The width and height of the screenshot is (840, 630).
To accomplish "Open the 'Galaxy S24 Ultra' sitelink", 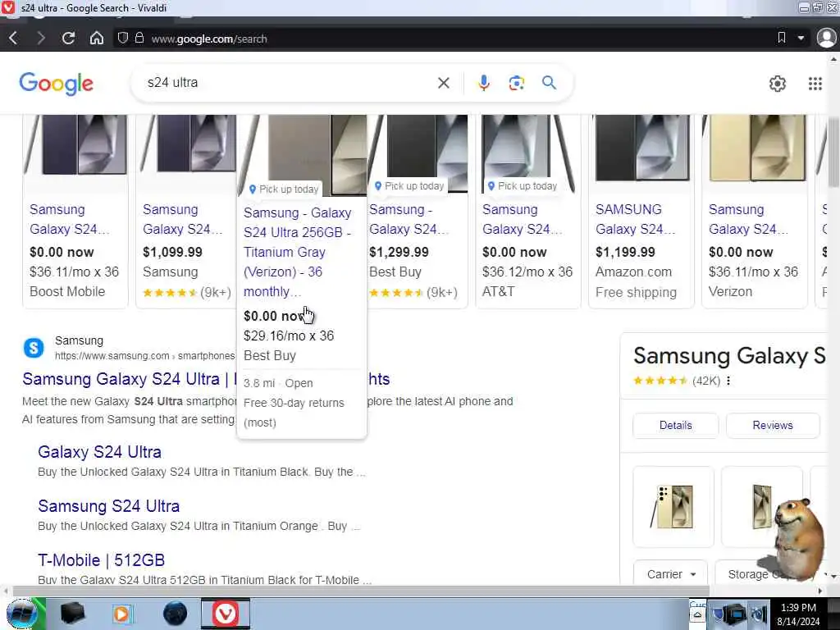I will point(99,452).
